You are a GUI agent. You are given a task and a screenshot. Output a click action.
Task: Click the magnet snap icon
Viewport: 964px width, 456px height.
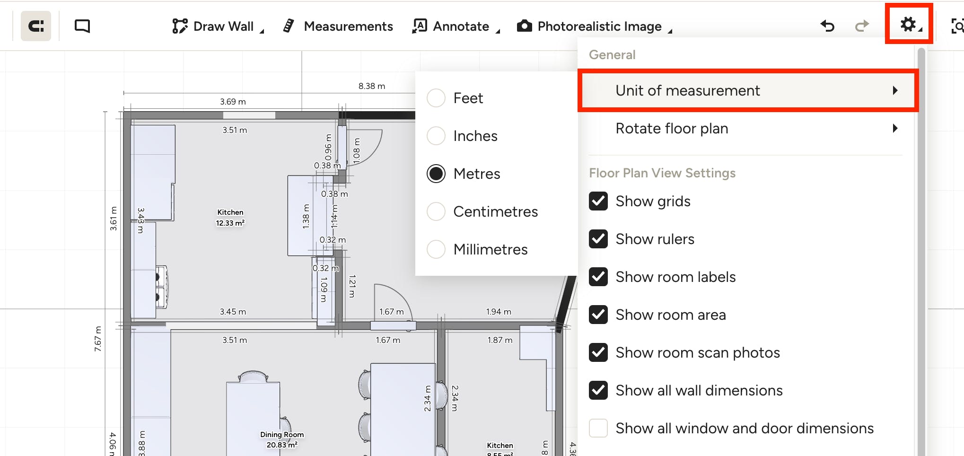click(36, 26)
